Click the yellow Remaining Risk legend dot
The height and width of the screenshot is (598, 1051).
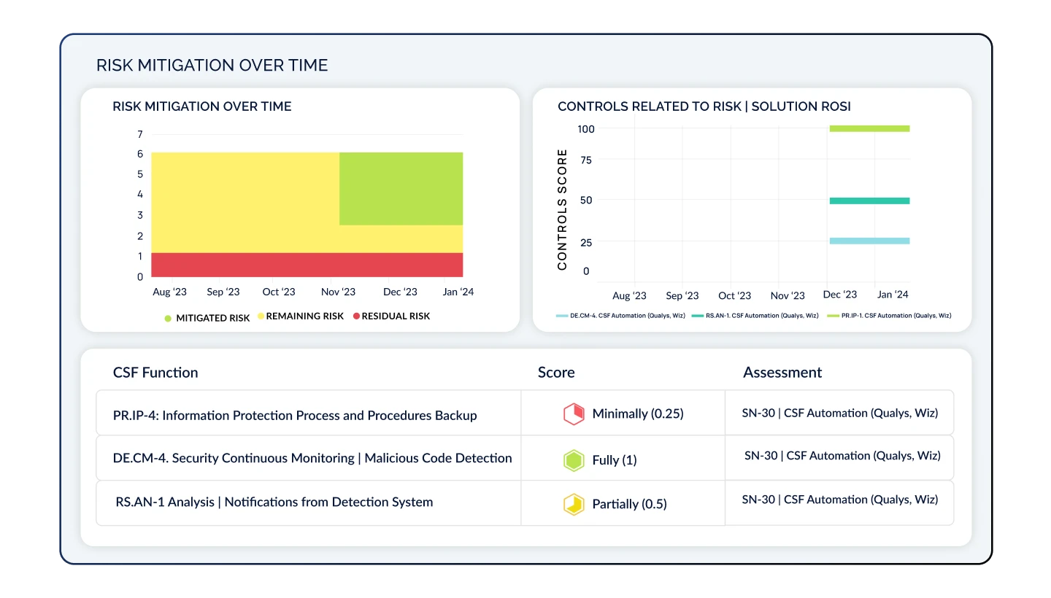click(x=261, y=317)
